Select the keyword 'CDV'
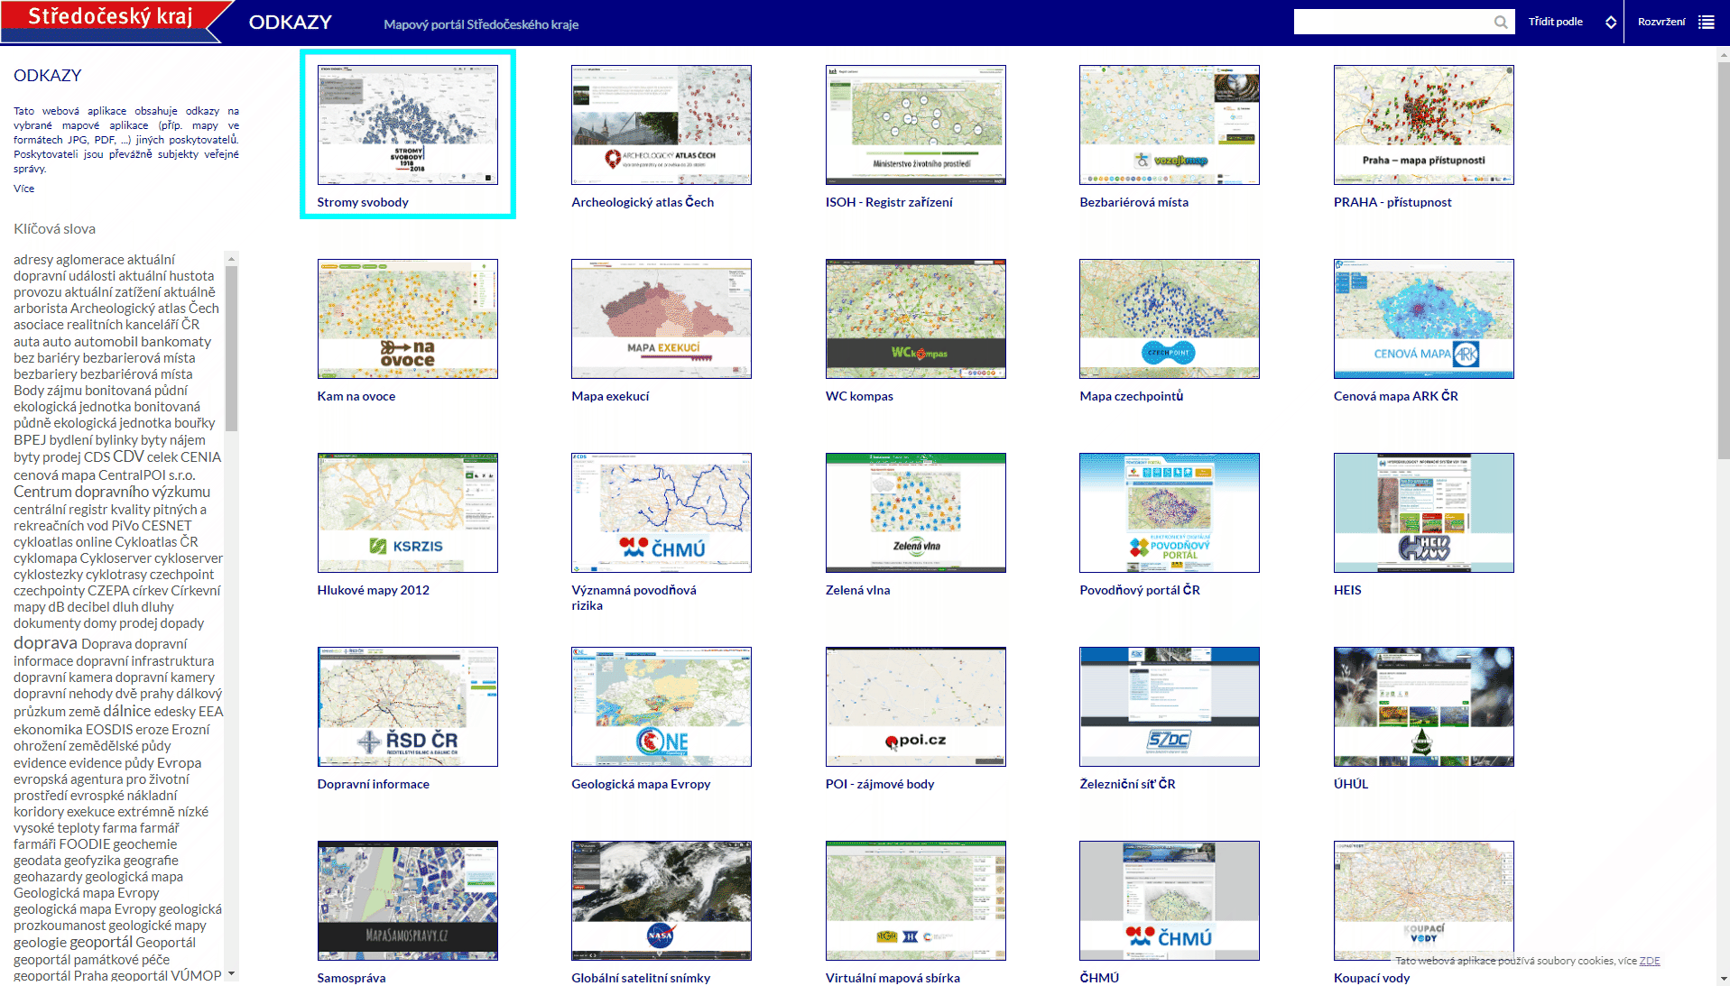Screen dimensions: 1730x986 [128, 456]
